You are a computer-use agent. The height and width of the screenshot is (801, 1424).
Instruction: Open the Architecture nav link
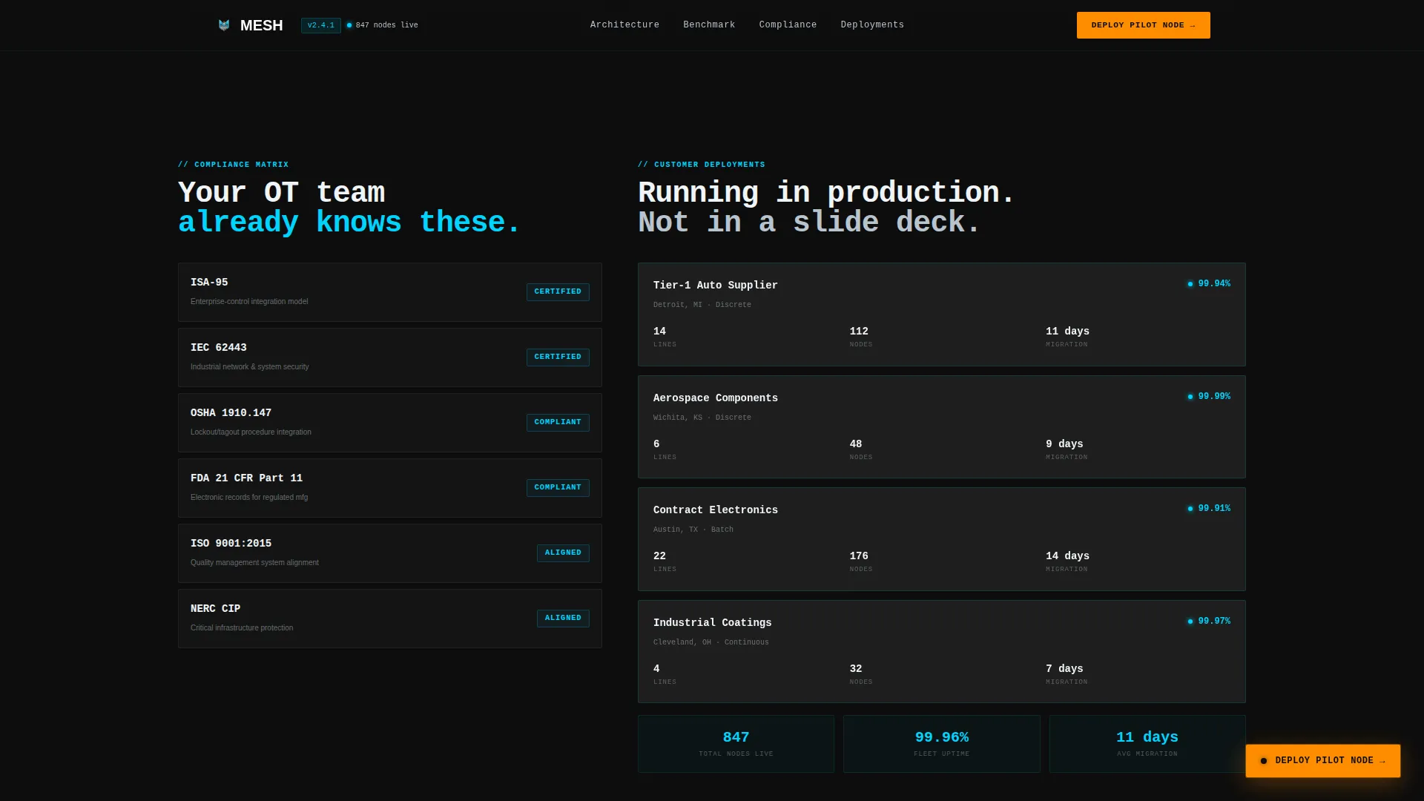pos(624,25)
